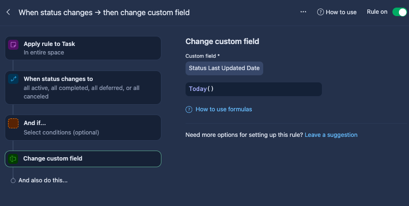Click the purple task note icon
The width and height of the screenshot is (409, 206).
click(13, 45)
